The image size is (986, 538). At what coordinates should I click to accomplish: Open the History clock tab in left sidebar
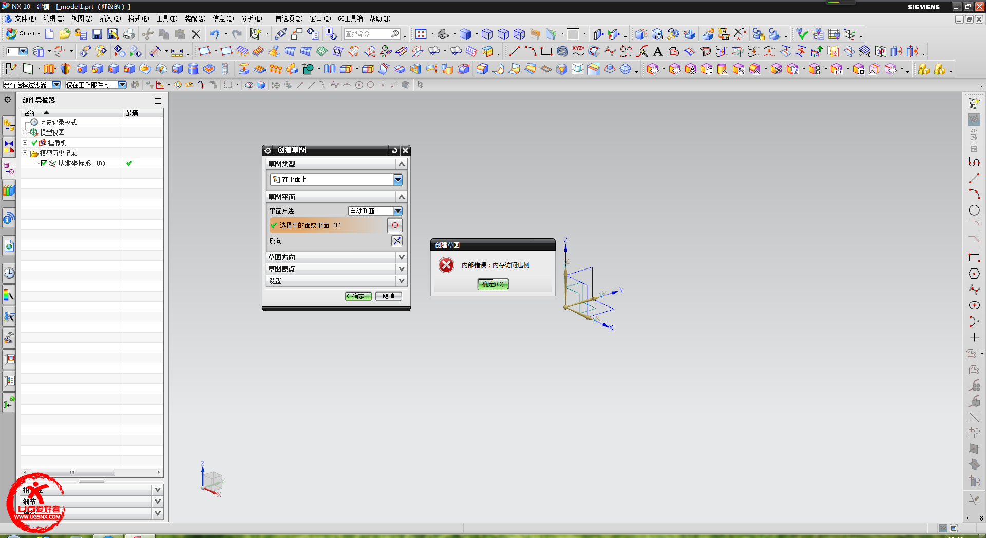(x=9, y=273)
